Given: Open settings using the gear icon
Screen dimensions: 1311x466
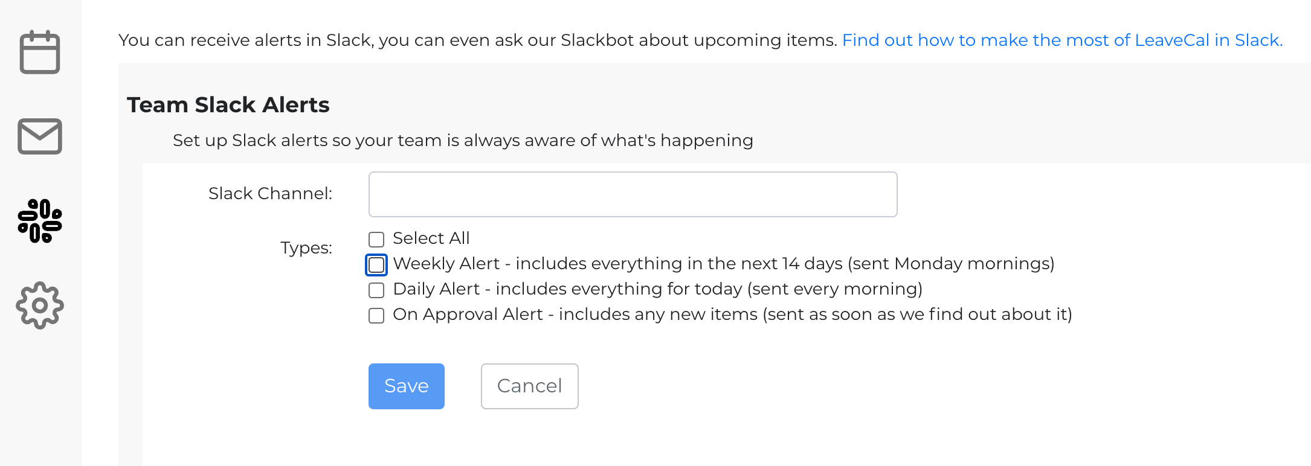Looking at the screenshot, I should [40, 305].
